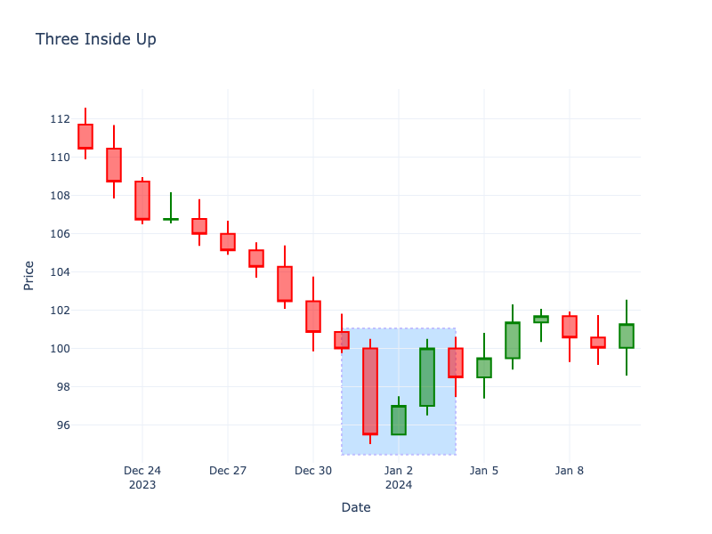Click the red candle on Dec 30
Screen dimensions: 712x534
click(313, 316)
